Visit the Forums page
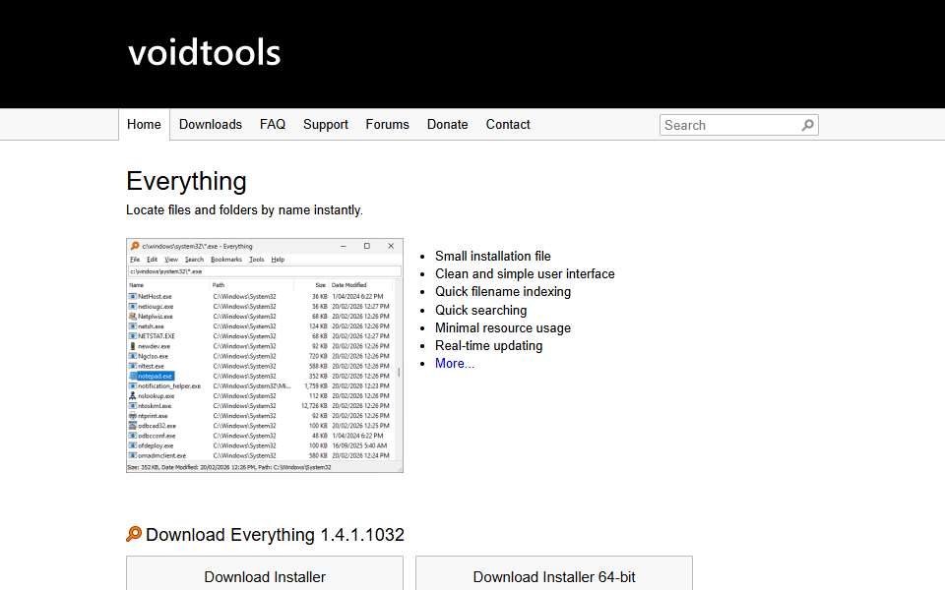 tap(387, 125)
